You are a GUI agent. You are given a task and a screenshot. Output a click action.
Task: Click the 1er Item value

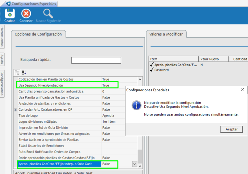coord(109,121)
